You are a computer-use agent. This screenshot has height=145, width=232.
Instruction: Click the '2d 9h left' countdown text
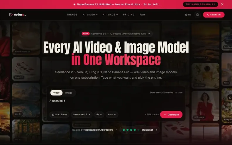pyautogui.click(x=151, y=4)
